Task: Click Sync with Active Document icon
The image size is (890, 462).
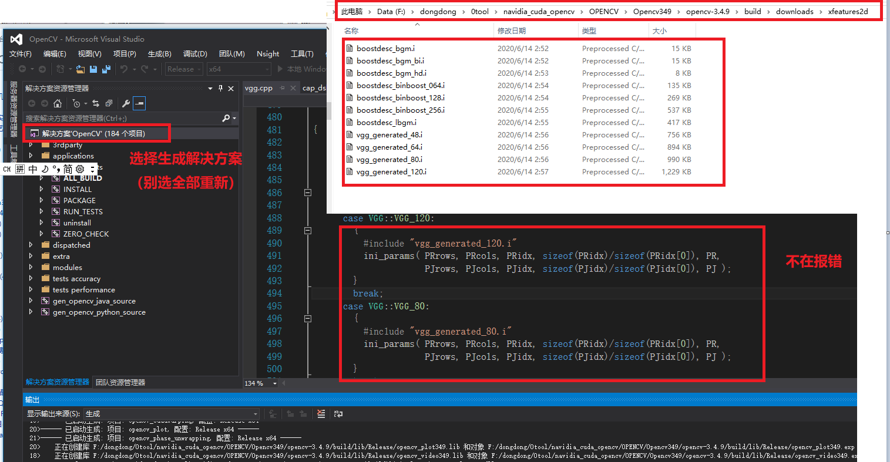Action: pos(96,103)
